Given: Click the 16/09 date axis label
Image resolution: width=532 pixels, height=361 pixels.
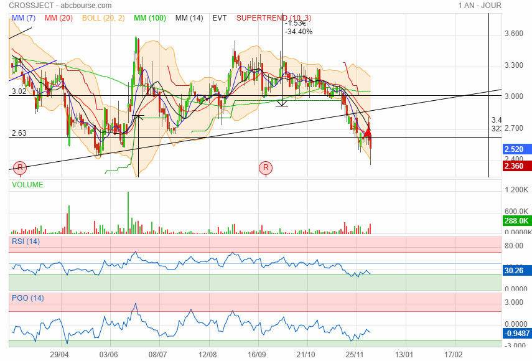Looking at the screenshot, I should pyautogui.click(x=256, y=355).
